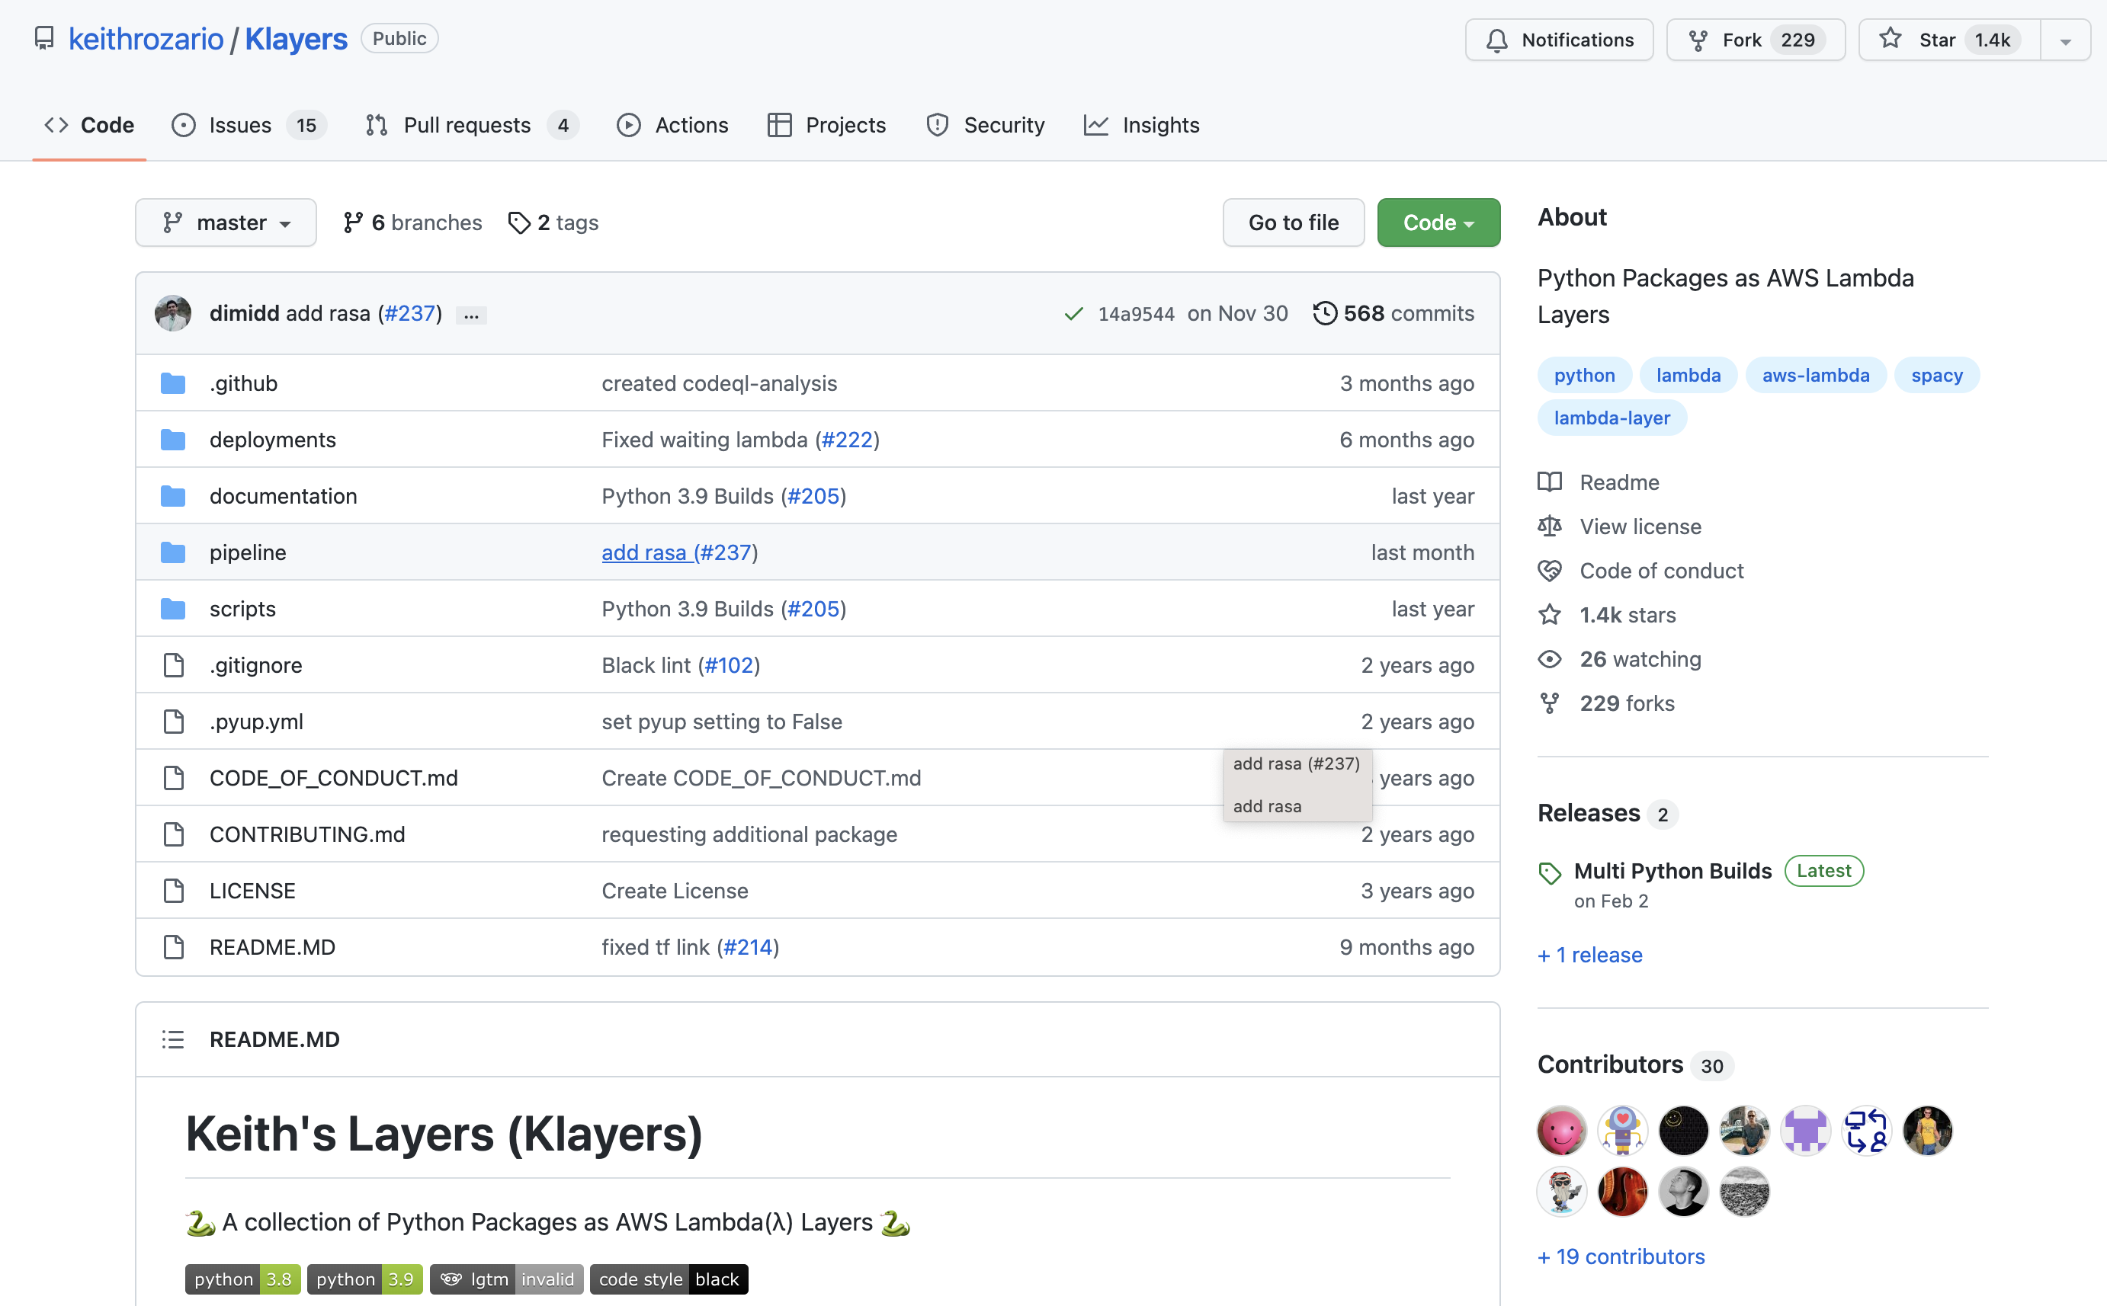Open pull request #222 link
Image resolution: width=2107 pixels, height=1306 pixels.
[847, 440]
